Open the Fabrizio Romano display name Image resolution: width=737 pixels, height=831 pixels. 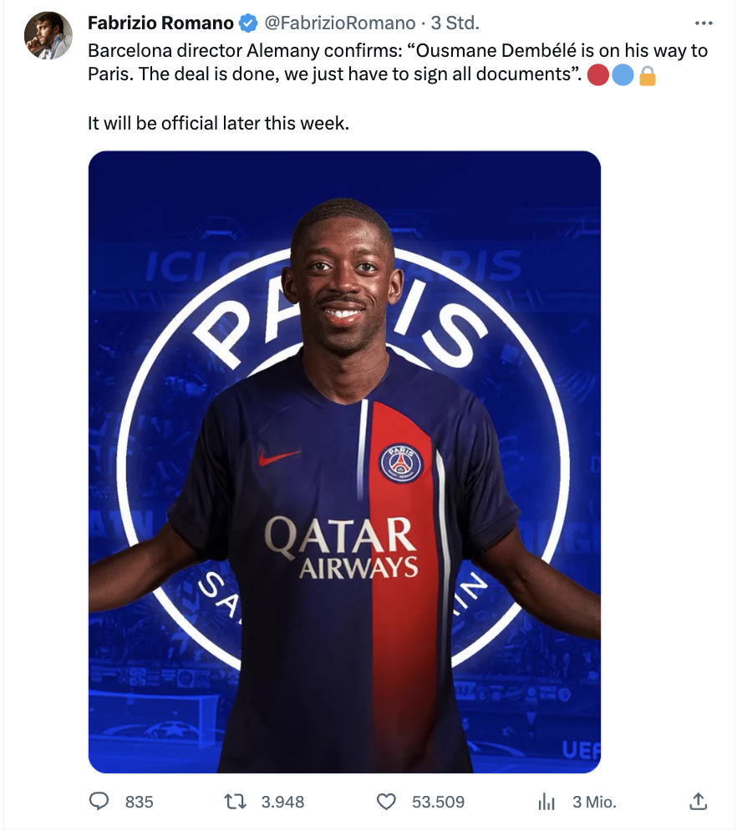(x=160, y=23)
